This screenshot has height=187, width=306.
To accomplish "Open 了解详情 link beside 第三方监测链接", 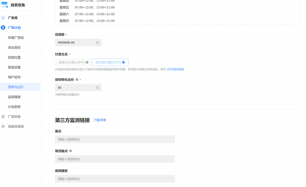I will point(100,120).
